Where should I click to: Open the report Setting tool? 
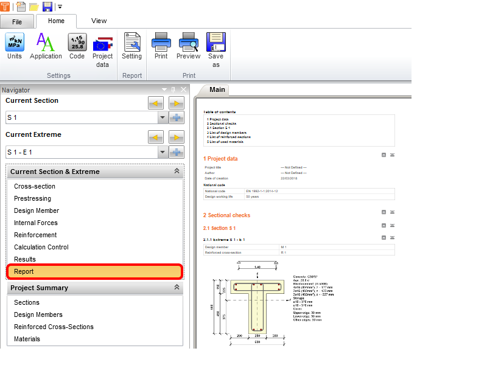[131, 47]
